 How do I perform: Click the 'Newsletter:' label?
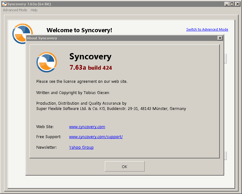pos(46,147)
